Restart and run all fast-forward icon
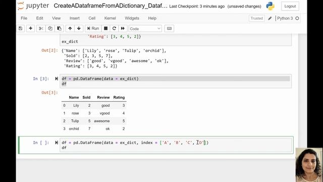Screen dimensions: 323x182 click(x=123, y=28)
